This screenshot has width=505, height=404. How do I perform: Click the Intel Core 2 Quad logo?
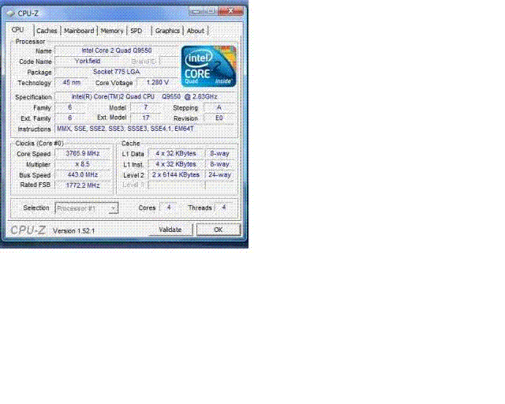pyautogui.click(x=208, y=66)
